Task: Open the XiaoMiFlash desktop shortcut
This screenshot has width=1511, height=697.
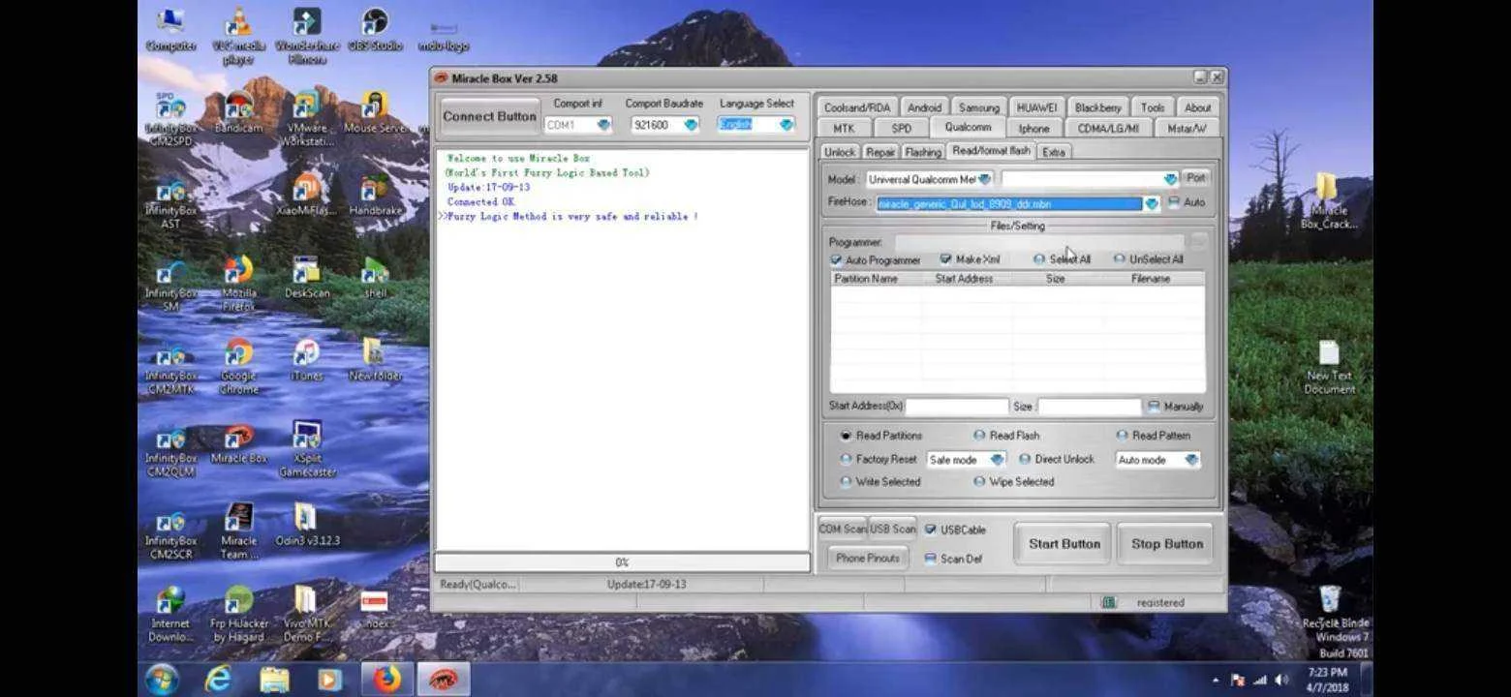Action: [307, 196]
